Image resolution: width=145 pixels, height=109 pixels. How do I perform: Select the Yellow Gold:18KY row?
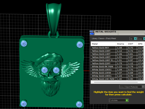coord(117,57)
